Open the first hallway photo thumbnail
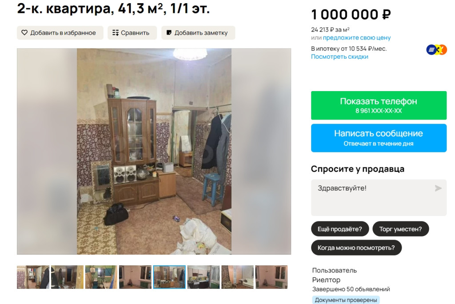 pyautogui.click(x=33, y=277)
